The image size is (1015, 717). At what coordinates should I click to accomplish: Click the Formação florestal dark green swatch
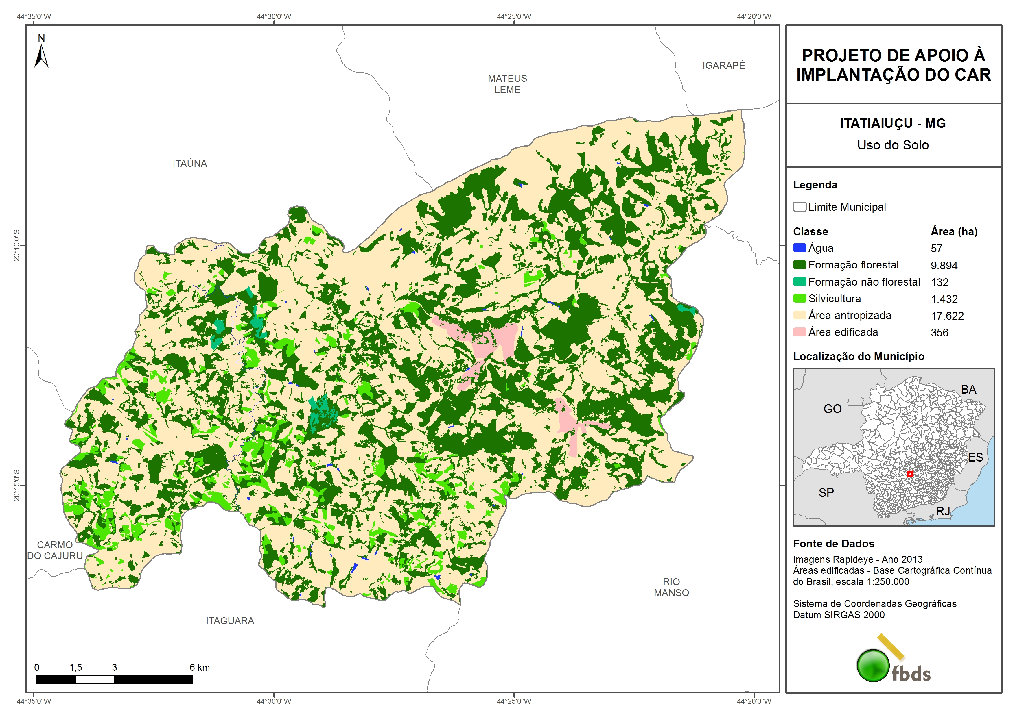point(799,265)
